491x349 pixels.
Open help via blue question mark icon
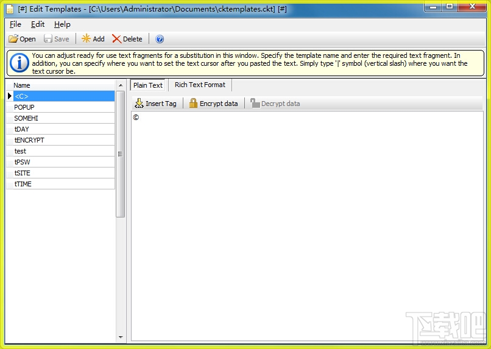tap(160, 39)
